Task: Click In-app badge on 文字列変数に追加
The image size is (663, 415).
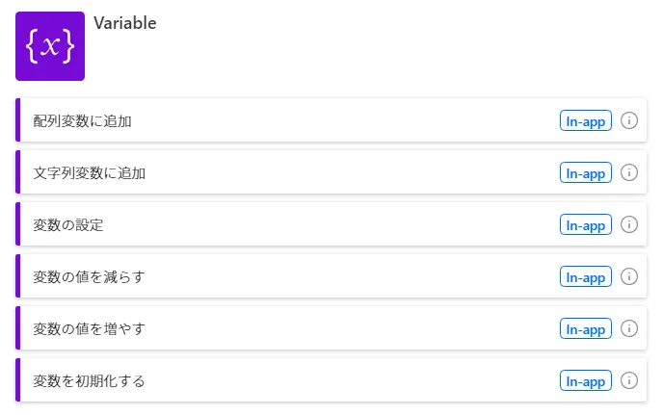Action: pyautogui.click(x=586, y=173)
